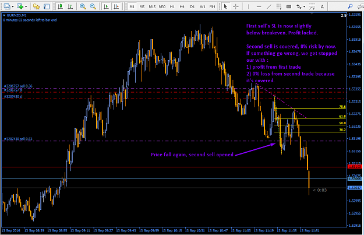This screenshot has height=235, width=364.
Task: Pick the Vertical Line drawing tool
Action: 249,6
